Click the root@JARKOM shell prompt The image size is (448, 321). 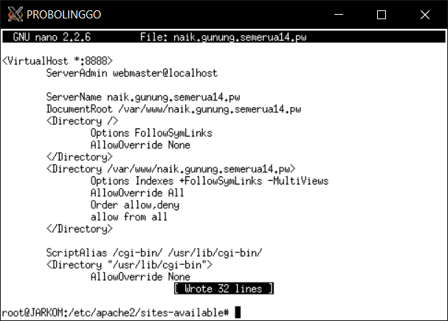pos(115,313)
